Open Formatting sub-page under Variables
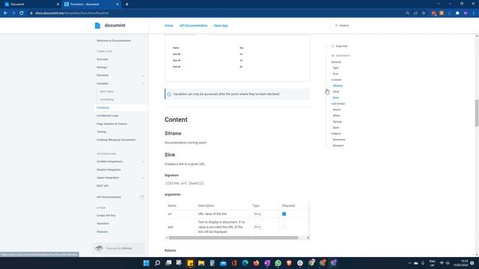 pyautogui.click(x=106, y=99)
